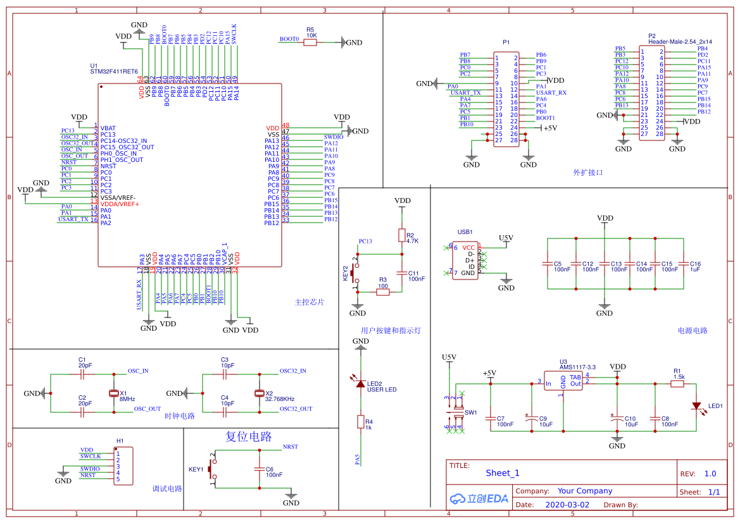Click the BOOT0 net label beside R5

click(x=289, y=39)
